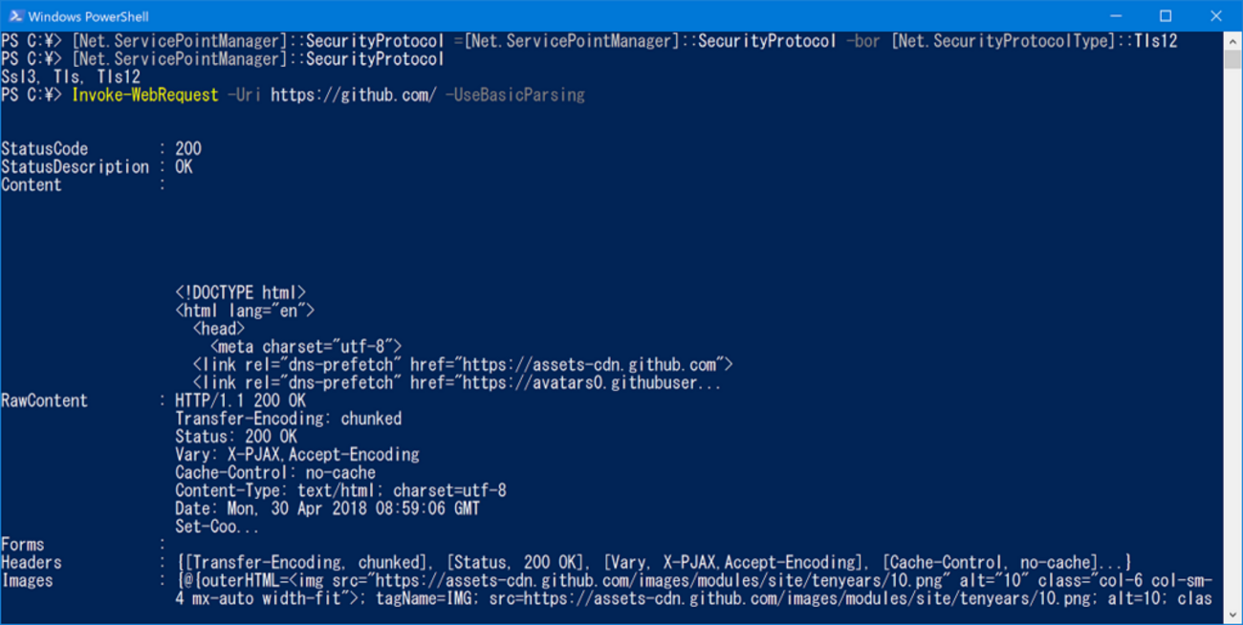Maximize the PowerShell window
The width and height of the screenshot is (1243, 625).
pyautogui.click(x=1166, y=16)
